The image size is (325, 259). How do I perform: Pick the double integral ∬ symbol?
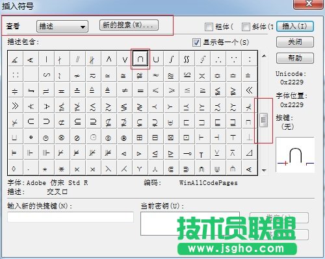click(187, 58)
